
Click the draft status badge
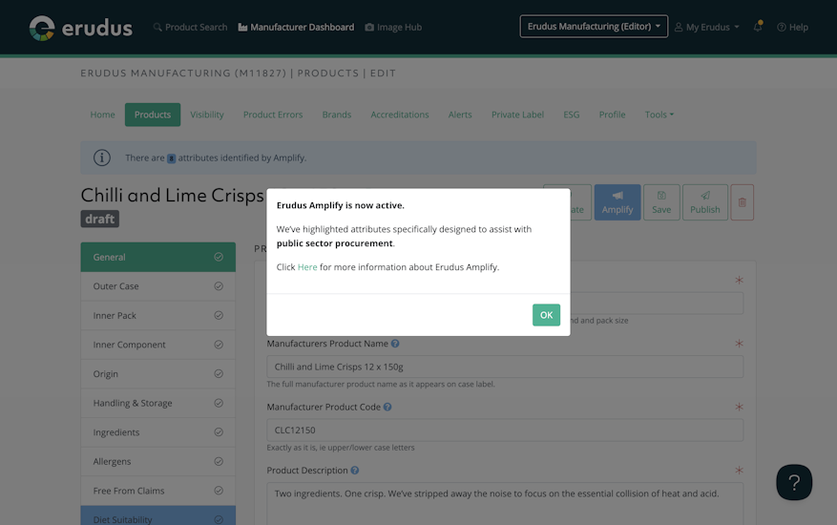tap(100, 219)
